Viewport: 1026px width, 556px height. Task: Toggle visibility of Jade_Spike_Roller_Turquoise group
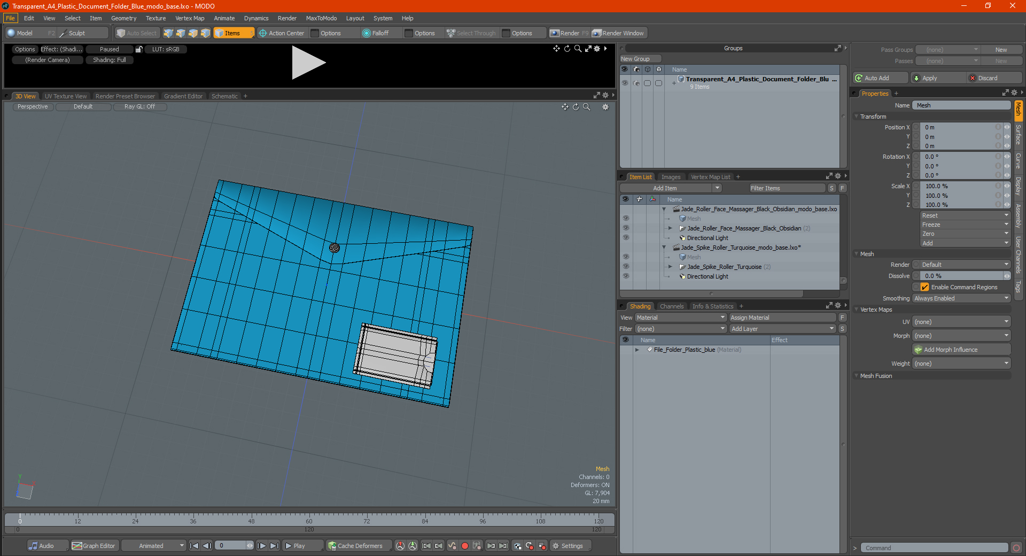pyautogui.click(x=626, y=267)
